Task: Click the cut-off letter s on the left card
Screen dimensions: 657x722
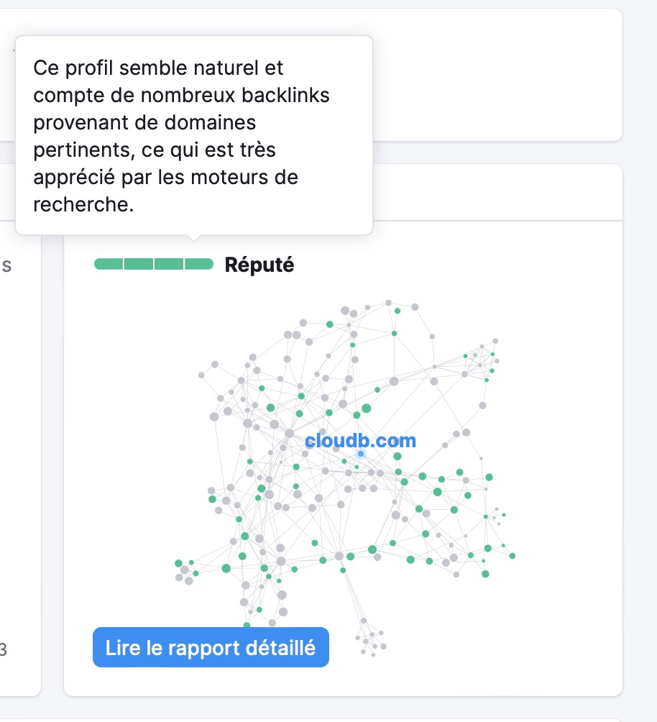Action: pos(6,265)
